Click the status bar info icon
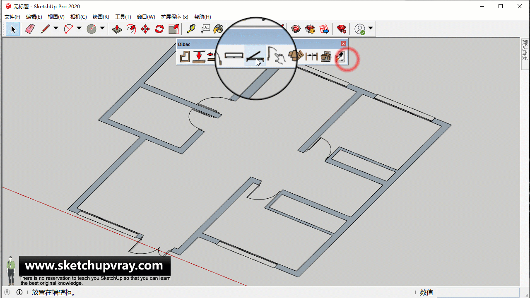 click(19, 293)
